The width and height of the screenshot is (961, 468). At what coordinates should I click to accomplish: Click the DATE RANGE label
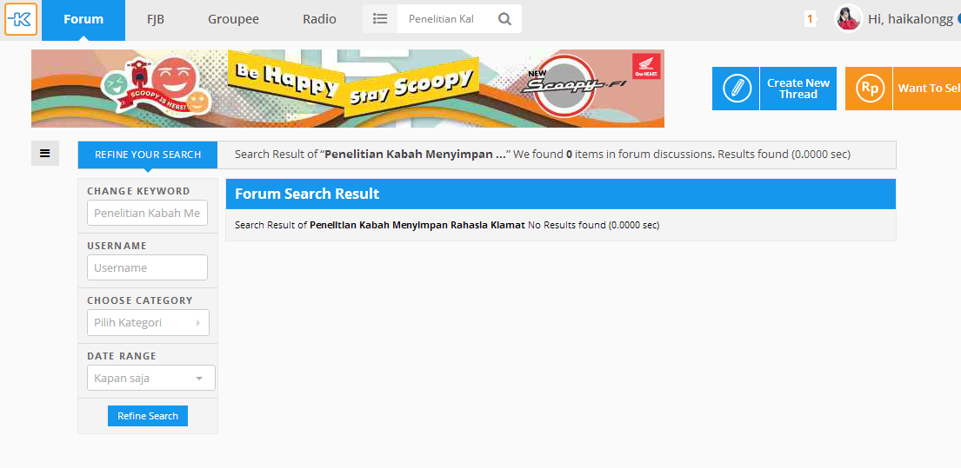pos(122,355)
